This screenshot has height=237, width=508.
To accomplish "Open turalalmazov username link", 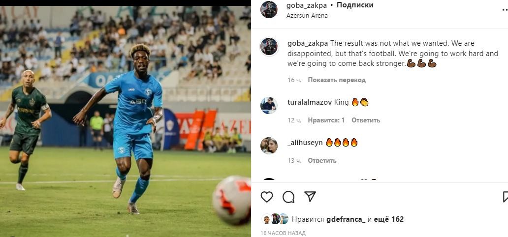I will (x=310, y=103).
